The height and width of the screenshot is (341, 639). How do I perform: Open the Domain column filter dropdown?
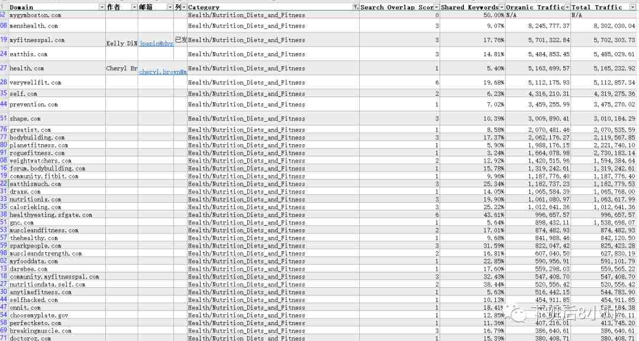(102, 7)
